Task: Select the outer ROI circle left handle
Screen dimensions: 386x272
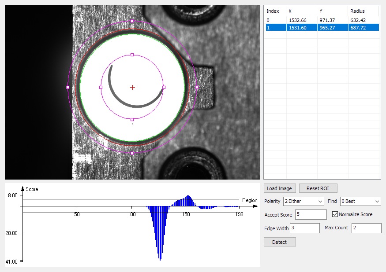Action: [67, 87]
